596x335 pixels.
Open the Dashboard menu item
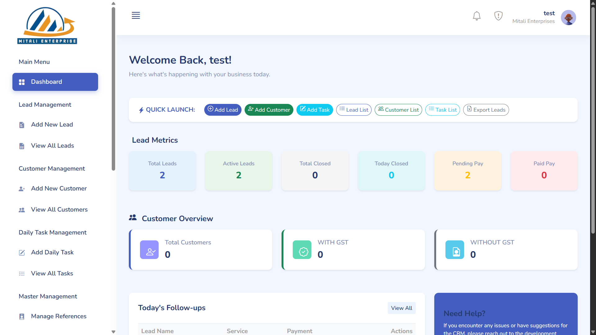coord(55,82)
